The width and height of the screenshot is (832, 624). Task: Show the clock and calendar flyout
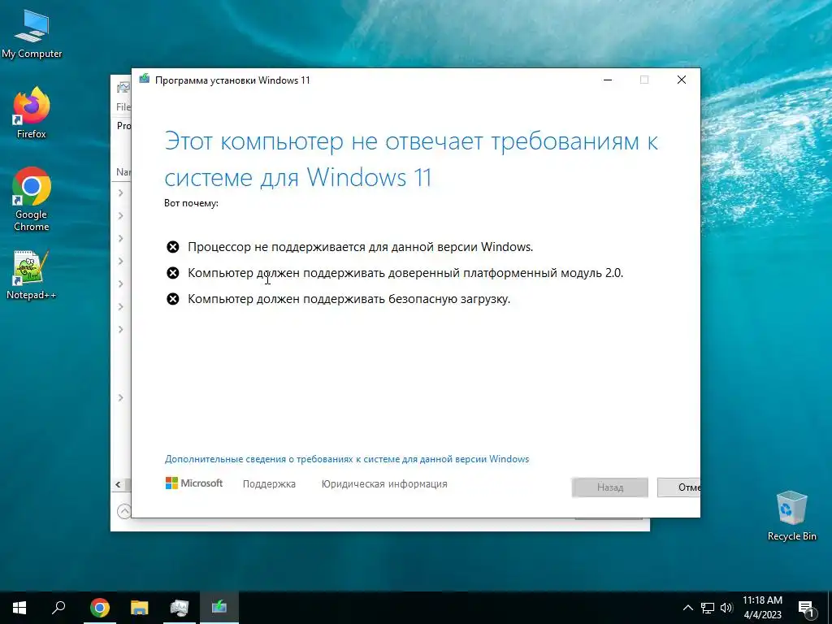[762, 608]
